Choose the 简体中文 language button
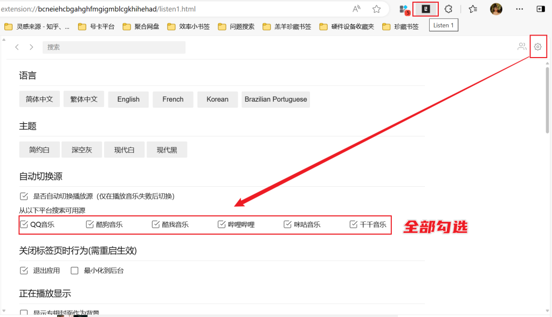Viewport: 552px width, 317px height. [x=39, y=99]
